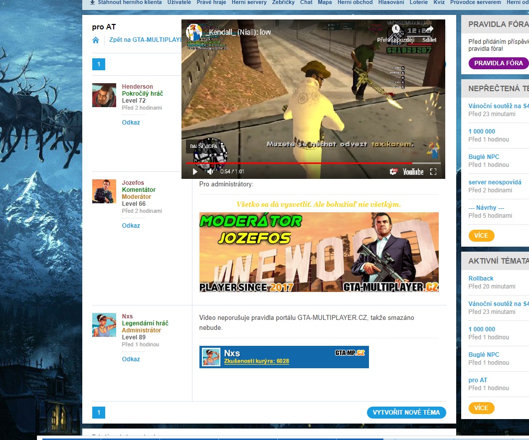Click Moderátor Jozefos signature banner
Screen dimensions: 529x440
click(x=319, y=252)
